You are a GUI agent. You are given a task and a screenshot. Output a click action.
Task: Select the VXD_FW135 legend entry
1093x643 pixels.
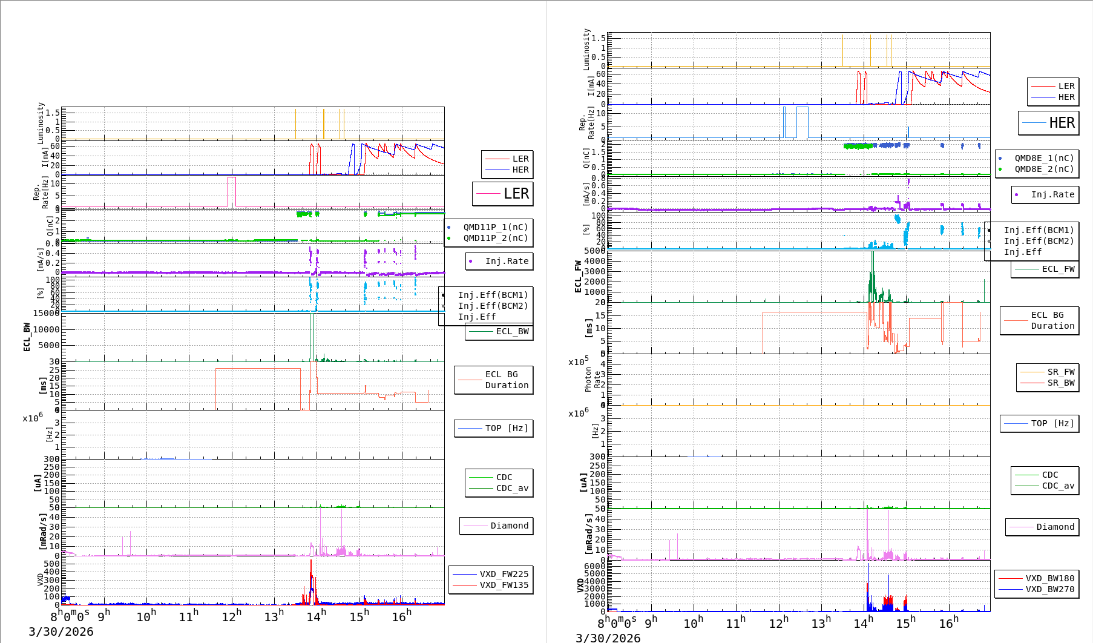pos(491,585)
